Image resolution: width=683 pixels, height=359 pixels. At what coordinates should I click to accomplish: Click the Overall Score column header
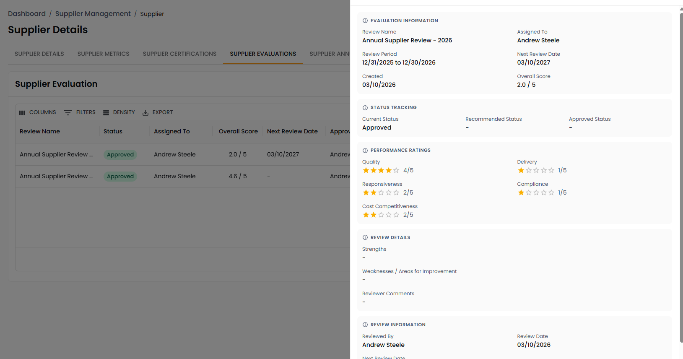click(238, 131)
